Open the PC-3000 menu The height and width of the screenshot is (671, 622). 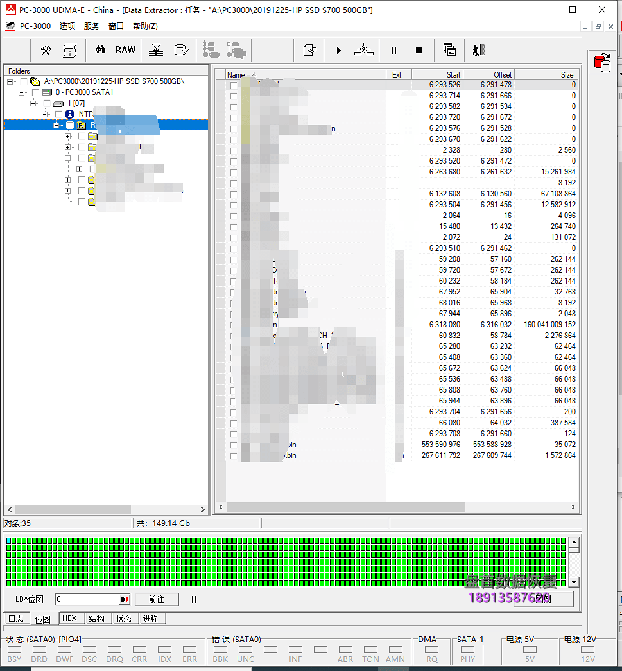[35, 26]
